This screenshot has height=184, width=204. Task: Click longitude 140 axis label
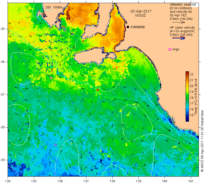[x=164, y=181]
